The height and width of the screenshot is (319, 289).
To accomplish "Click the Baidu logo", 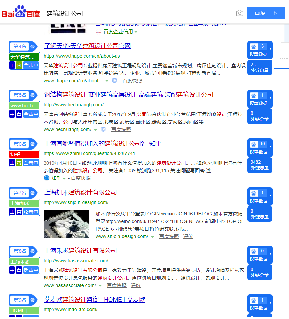I will (x=21, y=12).
